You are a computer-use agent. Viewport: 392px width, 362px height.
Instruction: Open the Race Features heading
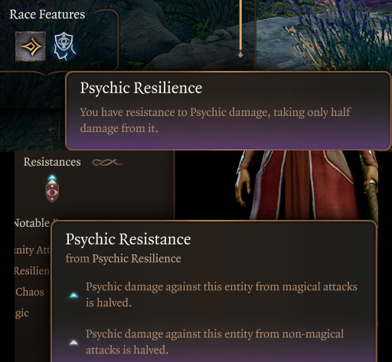[x=47, y=15]
